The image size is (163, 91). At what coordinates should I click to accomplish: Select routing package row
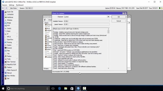(48, 45)
